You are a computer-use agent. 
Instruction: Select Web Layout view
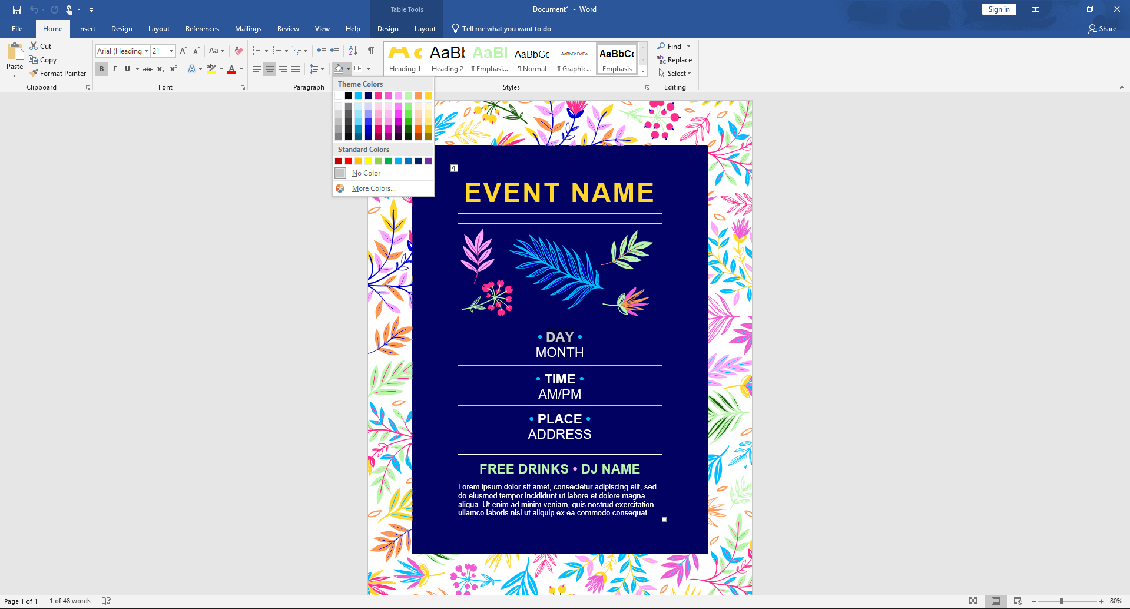pyautogui.click(x=1017, y=600)
